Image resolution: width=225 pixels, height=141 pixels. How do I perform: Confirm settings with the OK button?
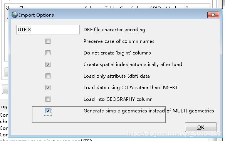point(201,127)
